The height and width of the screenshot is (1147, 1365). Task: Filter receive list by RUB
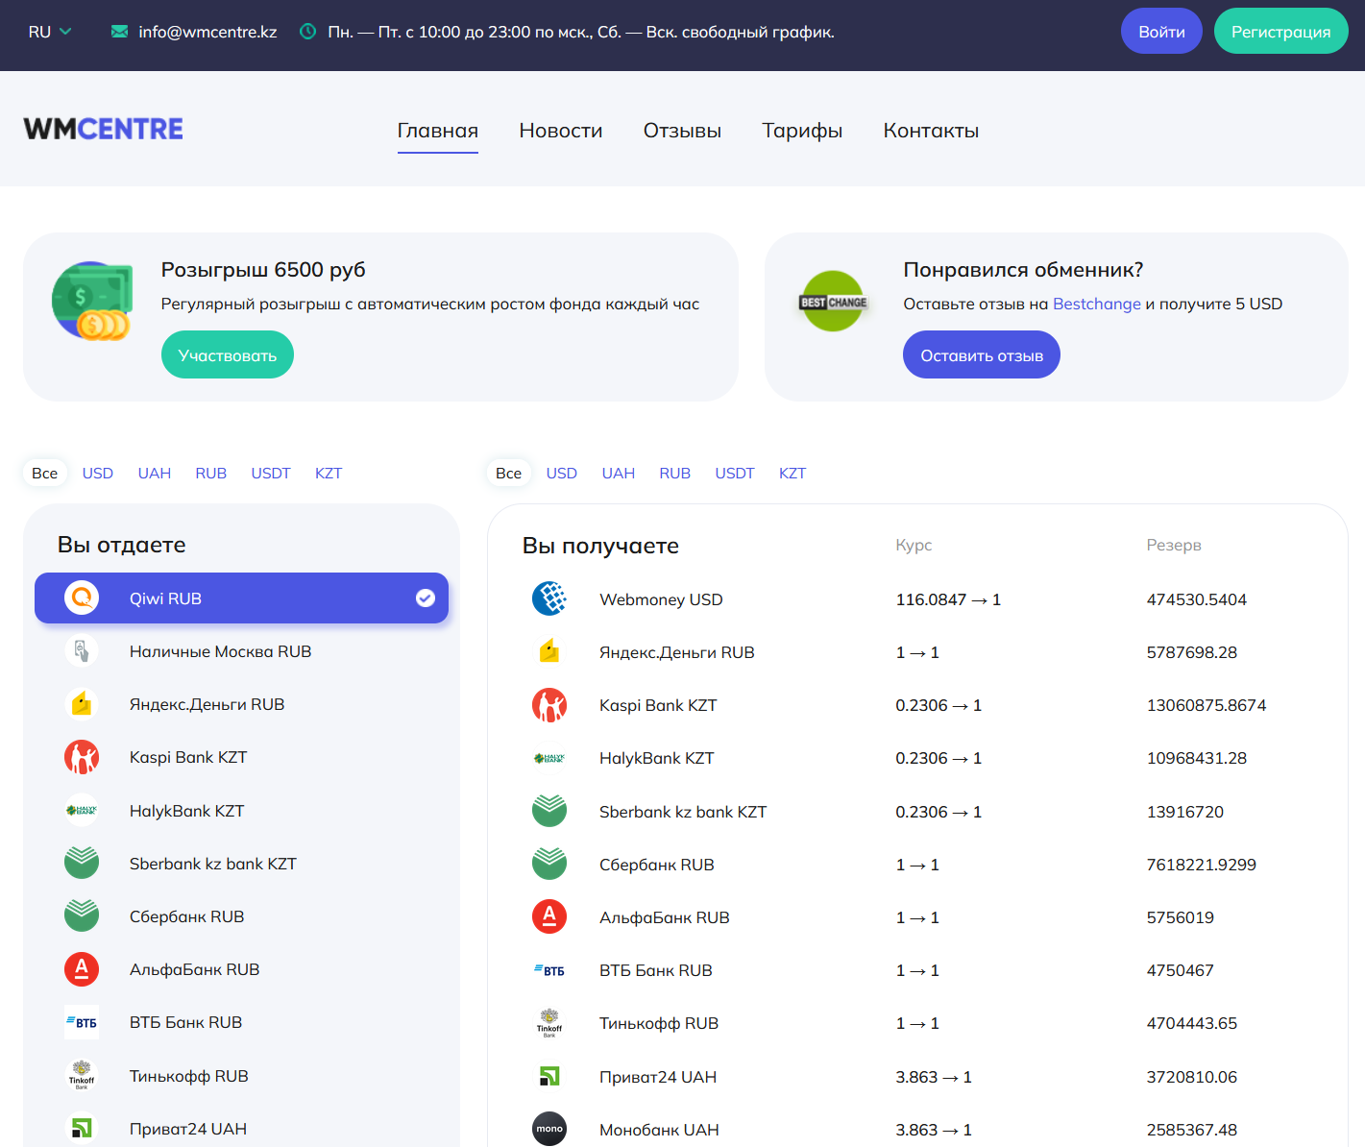675,473
